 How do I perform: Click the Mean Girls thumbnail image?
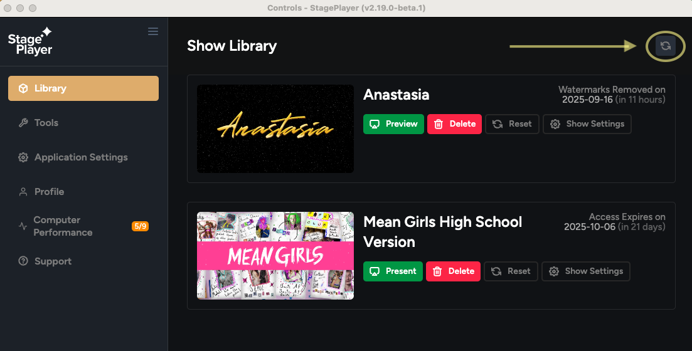point(275,256)
